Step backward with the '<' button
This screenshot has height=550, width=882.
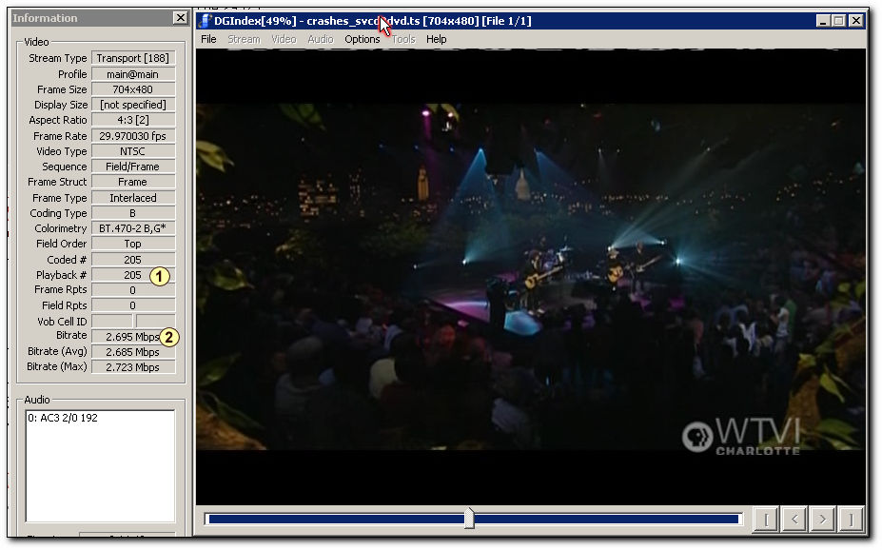point(794,519)
